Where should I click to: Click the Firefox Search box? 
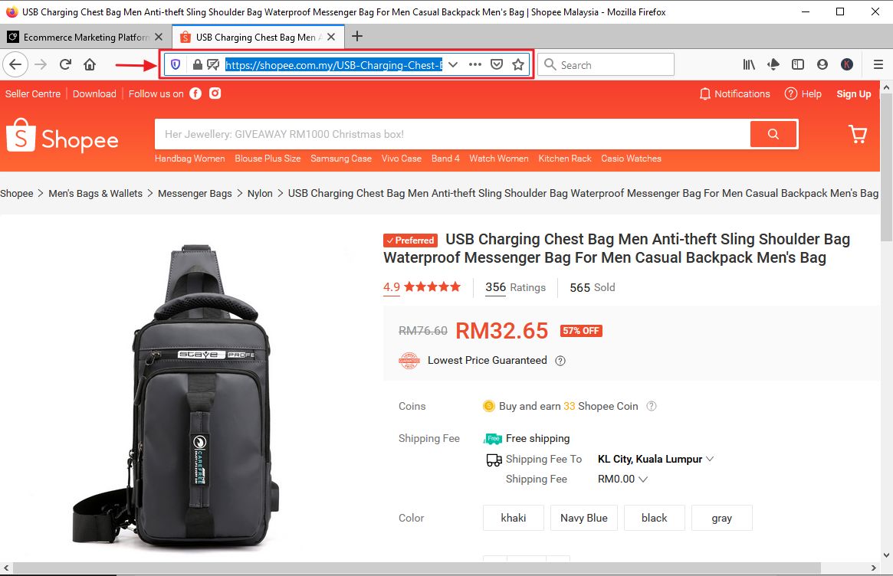pos(606,65)
